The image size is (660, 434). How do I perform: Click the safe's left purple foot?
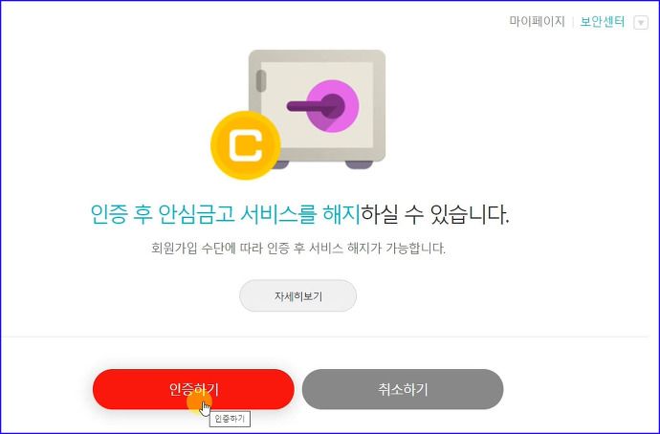pyautogui.click(x=279, y=164)
